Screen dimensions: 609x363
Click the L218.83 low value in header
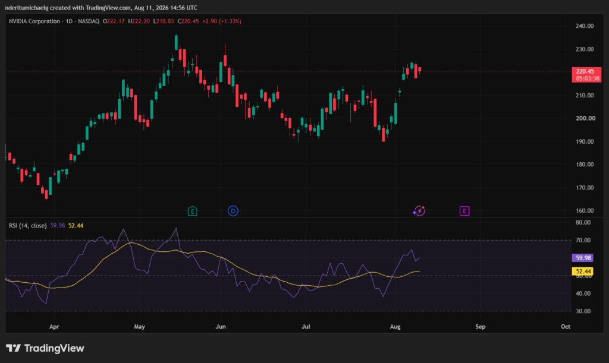(x=164, y=21)
